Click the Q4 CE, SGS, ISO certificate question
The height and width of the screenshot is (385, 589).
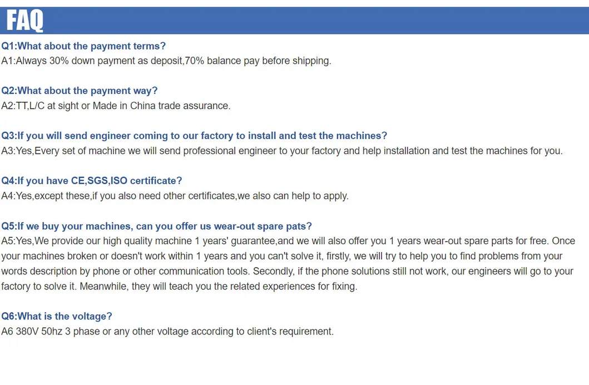click(x=92, y=181)
